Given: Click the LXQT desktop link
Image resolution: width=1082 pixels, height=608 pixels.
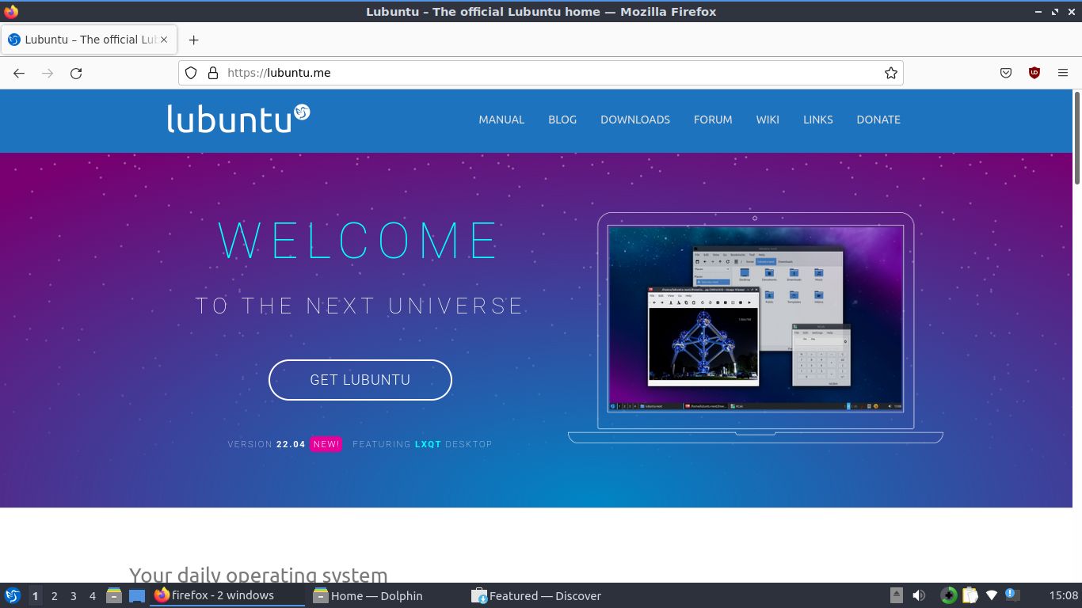Looking at the screenshot, I should tap(428, 444).
